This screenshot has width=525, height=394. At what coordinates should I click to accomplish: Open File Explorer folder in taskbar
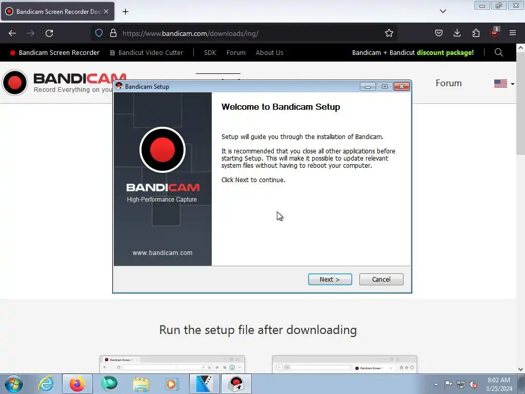click(141, 384)
